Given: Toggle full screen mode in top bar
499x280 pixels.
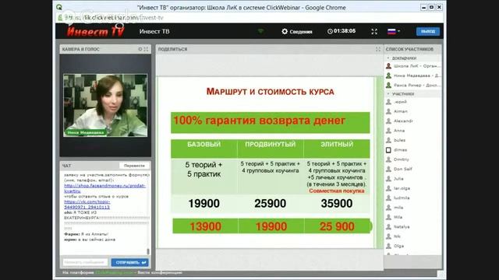Looking at the screenshot, I should (374, 31).
